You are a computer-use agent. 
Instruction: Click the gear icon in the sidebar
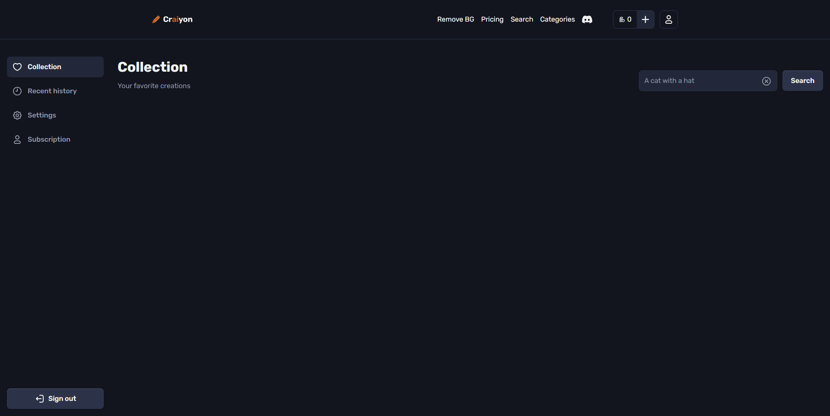point(17,115)
